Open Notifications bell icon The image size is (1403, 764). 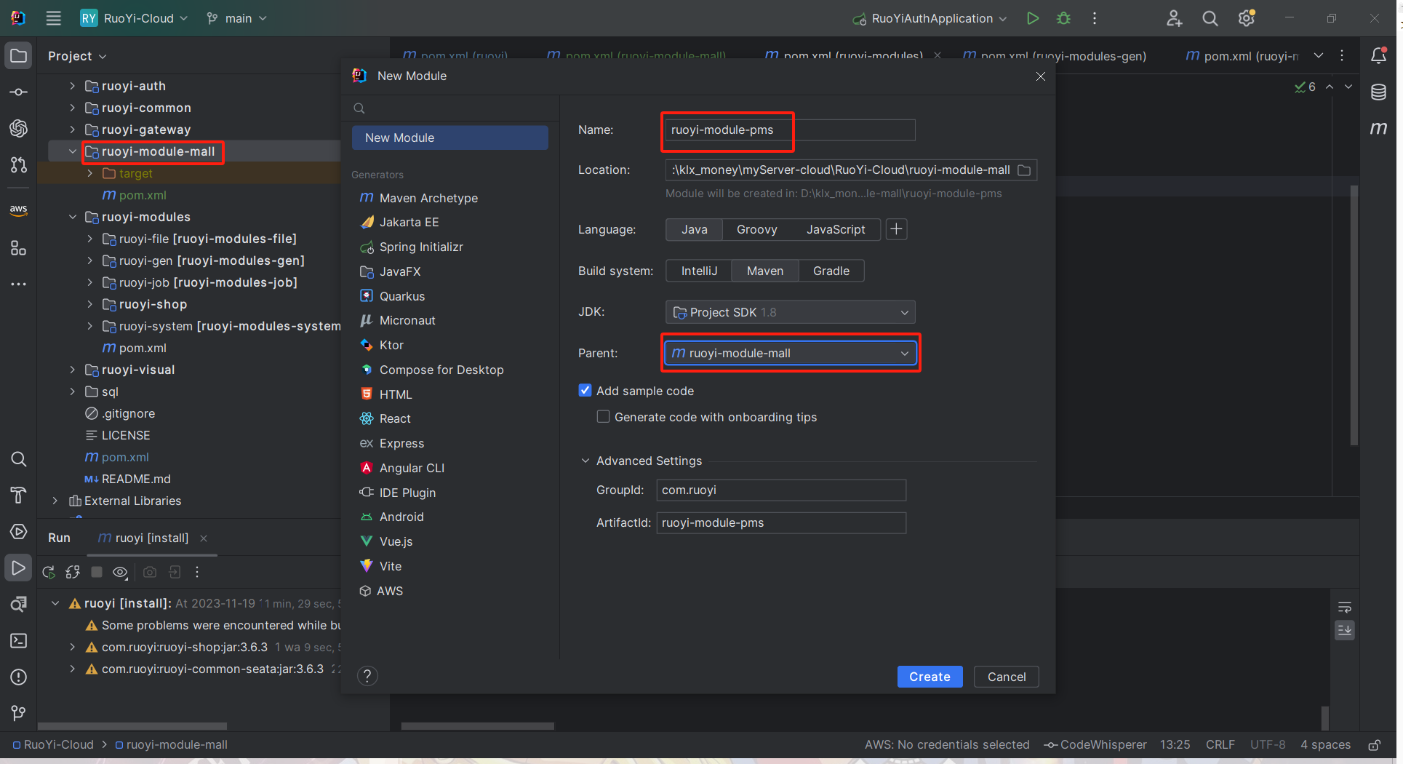(1378, 55)
